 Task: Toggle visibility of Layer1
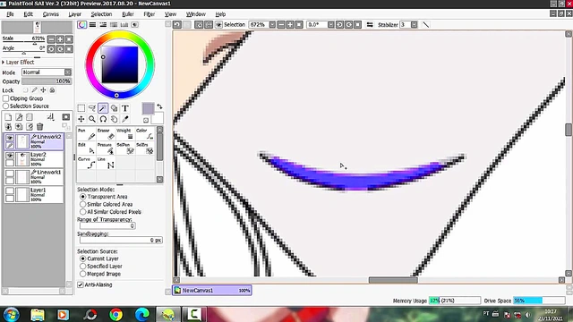pyautogui.click(x=10, y=191)
